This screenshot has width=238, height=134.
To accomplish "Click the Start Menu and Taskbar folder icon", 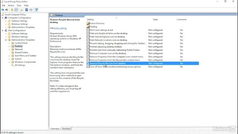I will (x=13, y=55).
